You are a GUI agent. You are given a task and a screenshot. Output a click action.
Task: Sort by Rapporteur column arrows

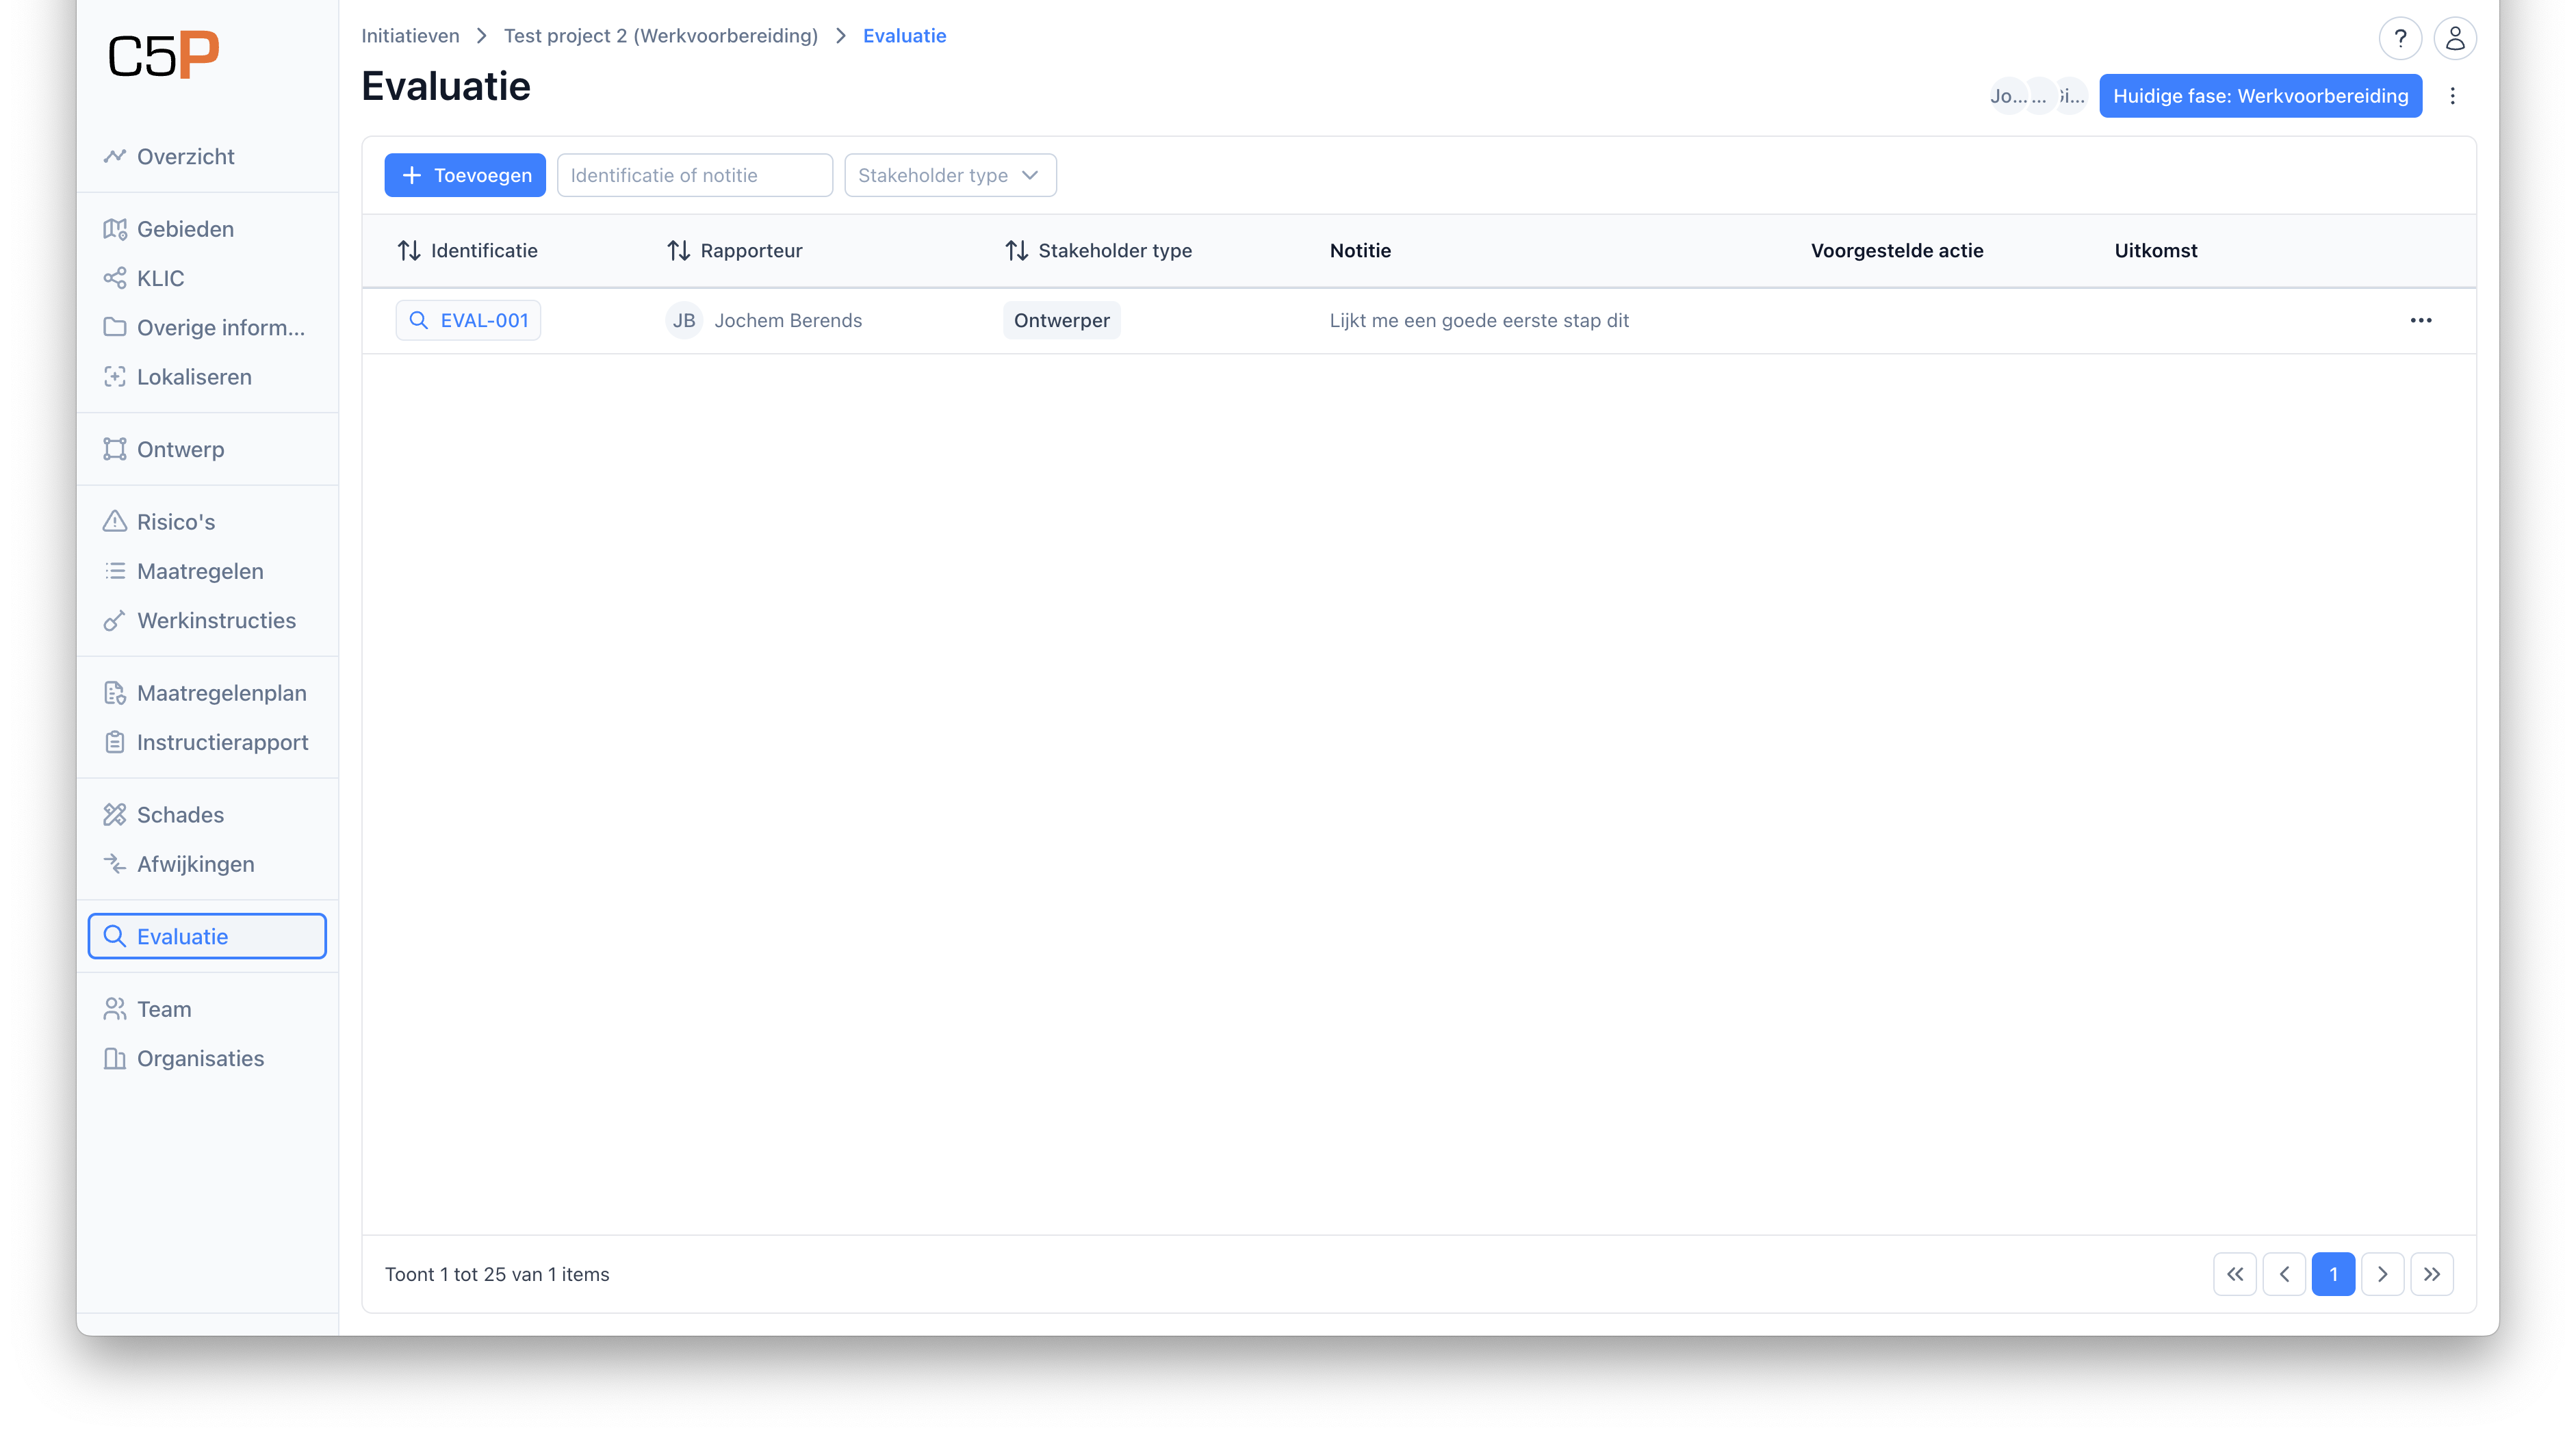pyautogui.click(x=678, y=251)
